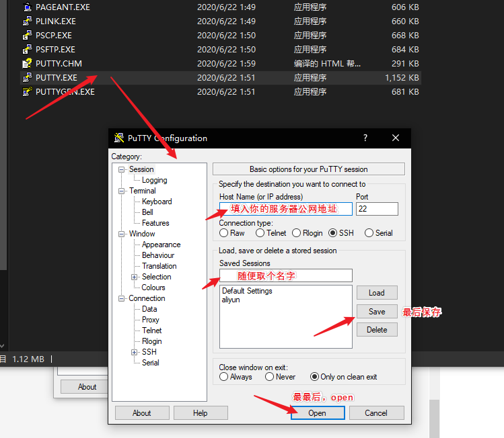Collapse the Window tree node

[122, 234]
